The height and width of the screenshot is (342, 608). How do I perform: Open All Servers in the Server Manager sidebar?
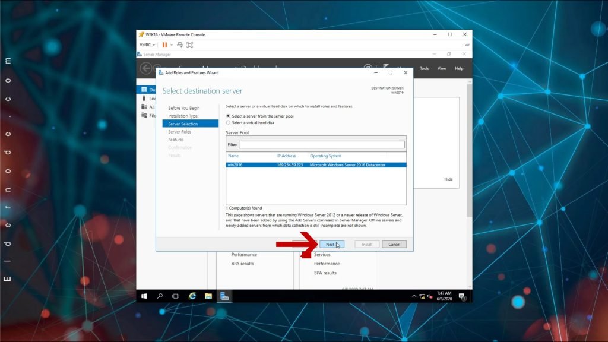(x=144, y=107)
